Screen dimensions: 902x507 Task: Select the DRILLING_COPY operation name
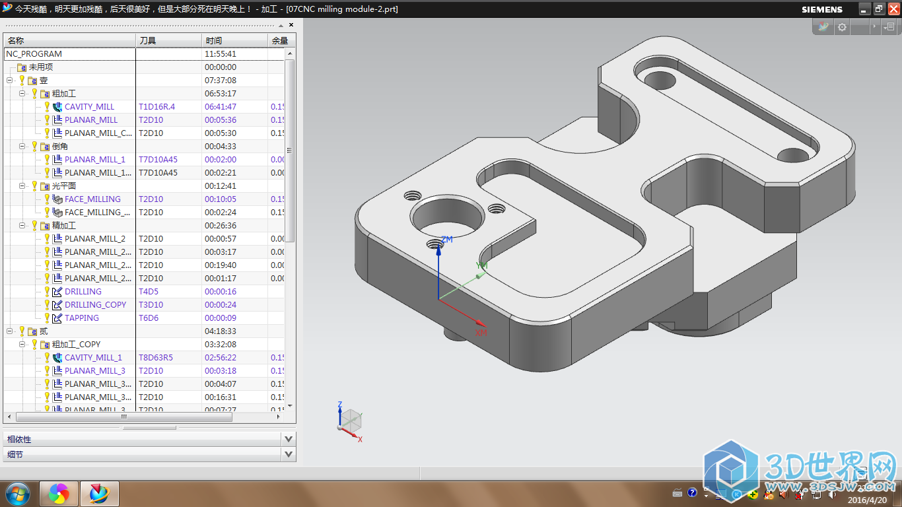coord(95,304)
